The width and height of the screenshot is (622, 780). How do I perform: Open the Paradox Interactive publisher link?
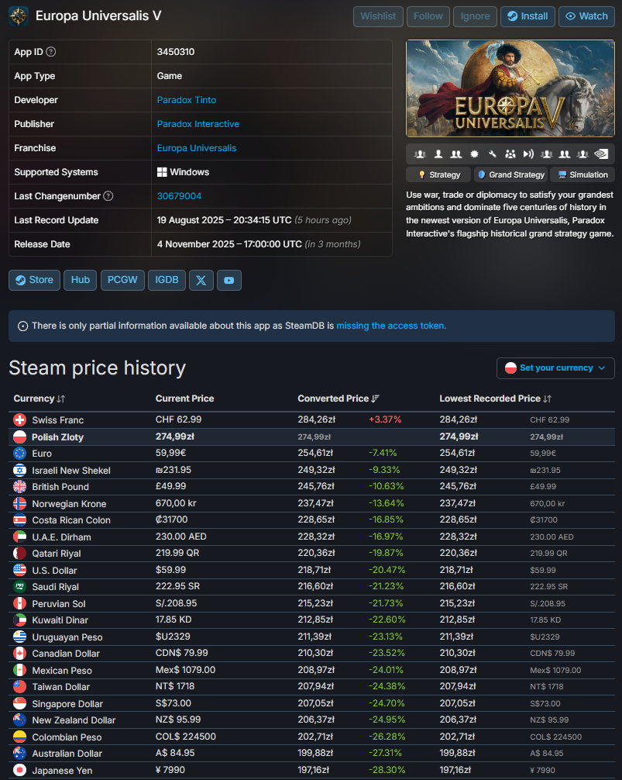198,124
